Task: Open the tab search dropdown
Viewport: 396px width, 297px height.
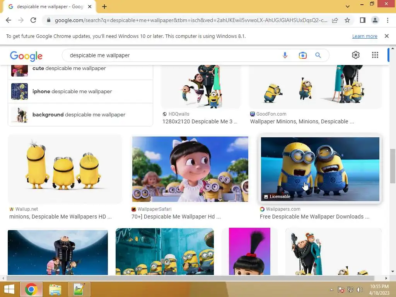Action: point(348,7)
